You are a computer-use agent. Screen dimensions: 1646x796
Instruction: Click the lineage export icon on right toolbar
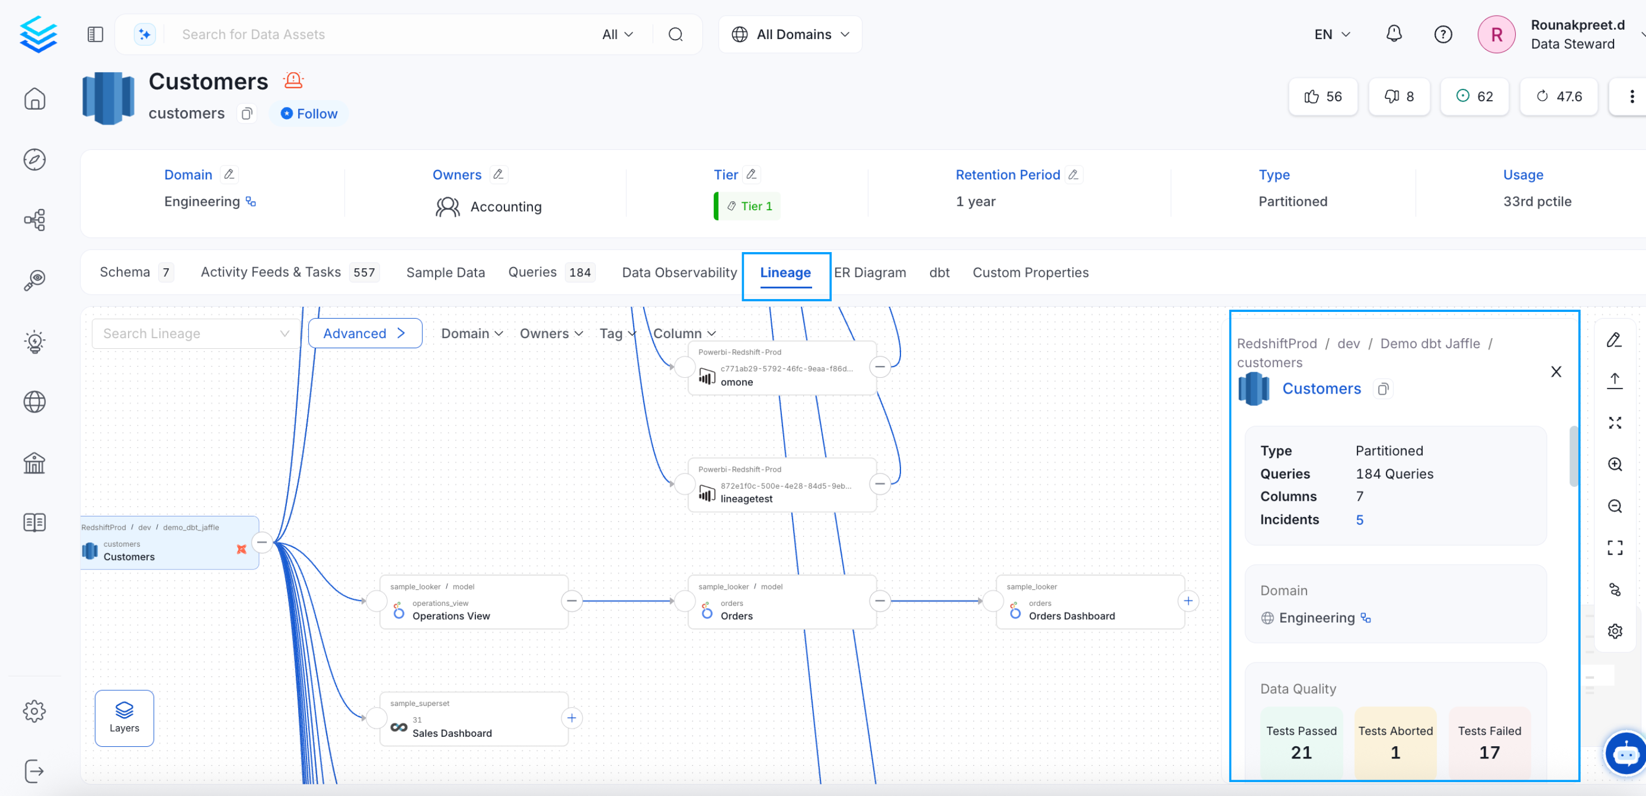(1615, 380)
